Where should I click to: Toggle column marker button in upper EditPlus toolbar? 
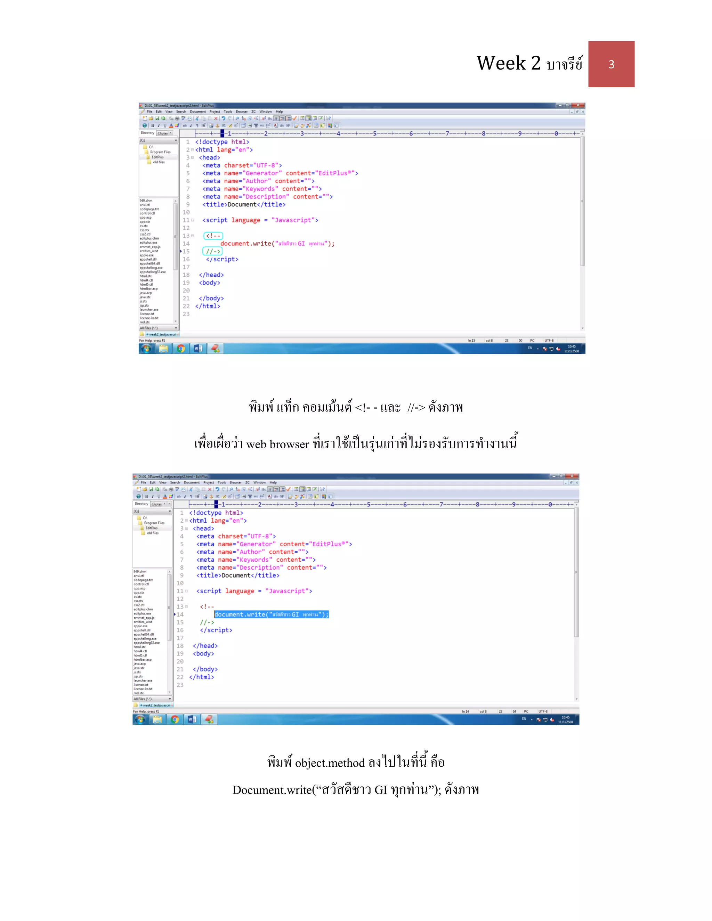pos(283,119)
